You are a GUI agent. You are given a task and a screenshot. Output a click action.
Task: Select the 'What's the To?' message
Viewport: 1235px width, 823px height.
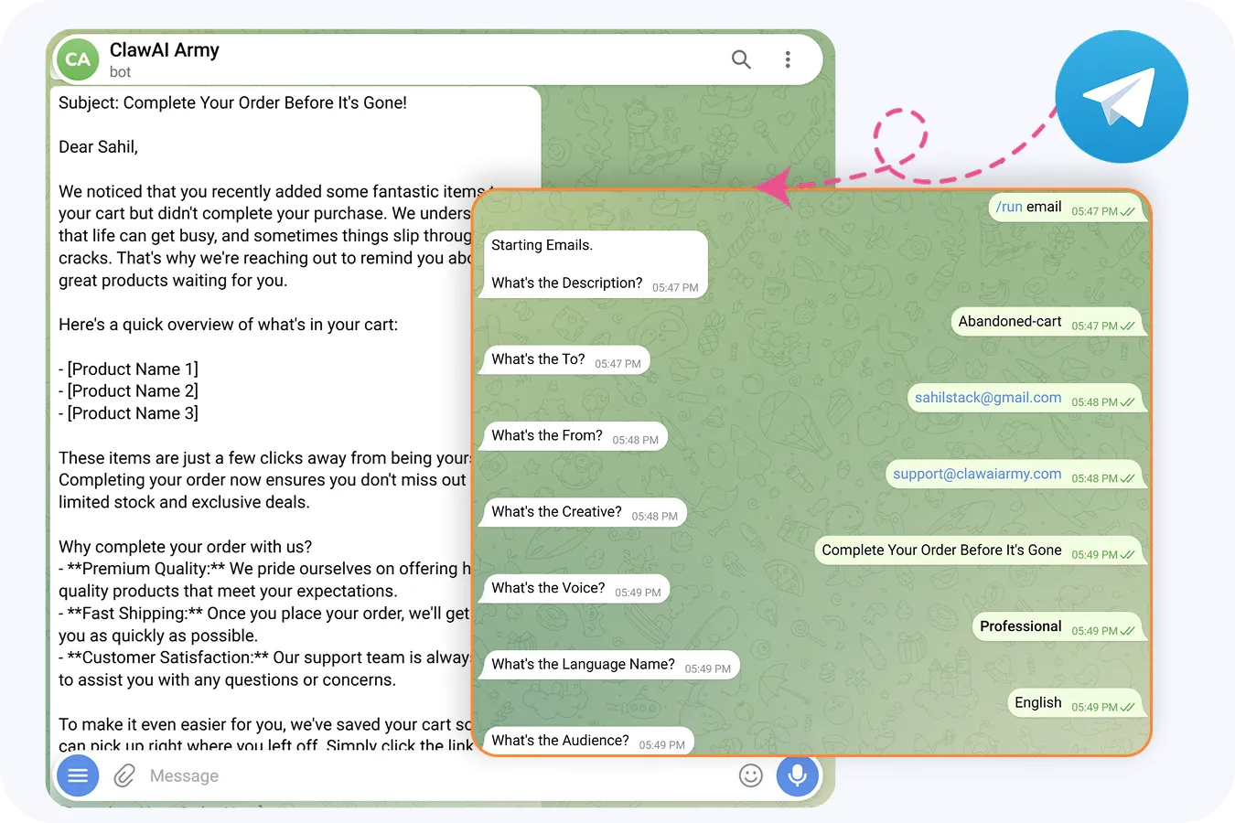565,359
